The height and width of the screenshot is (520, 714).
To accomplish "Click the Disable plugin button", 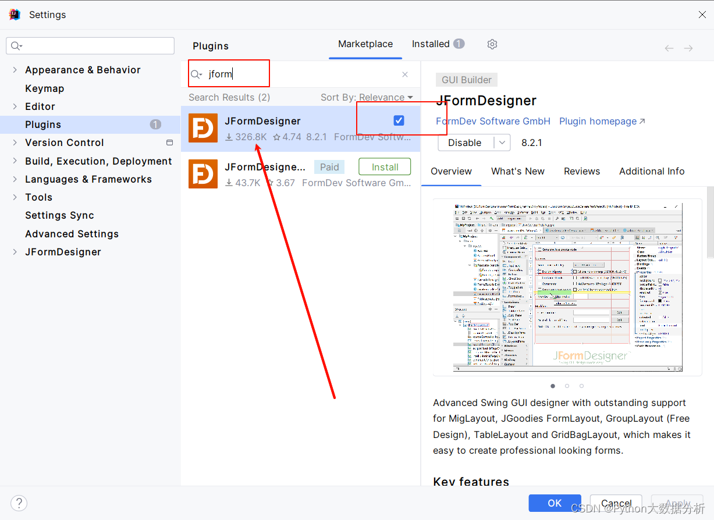I will [x=465, y=143].
